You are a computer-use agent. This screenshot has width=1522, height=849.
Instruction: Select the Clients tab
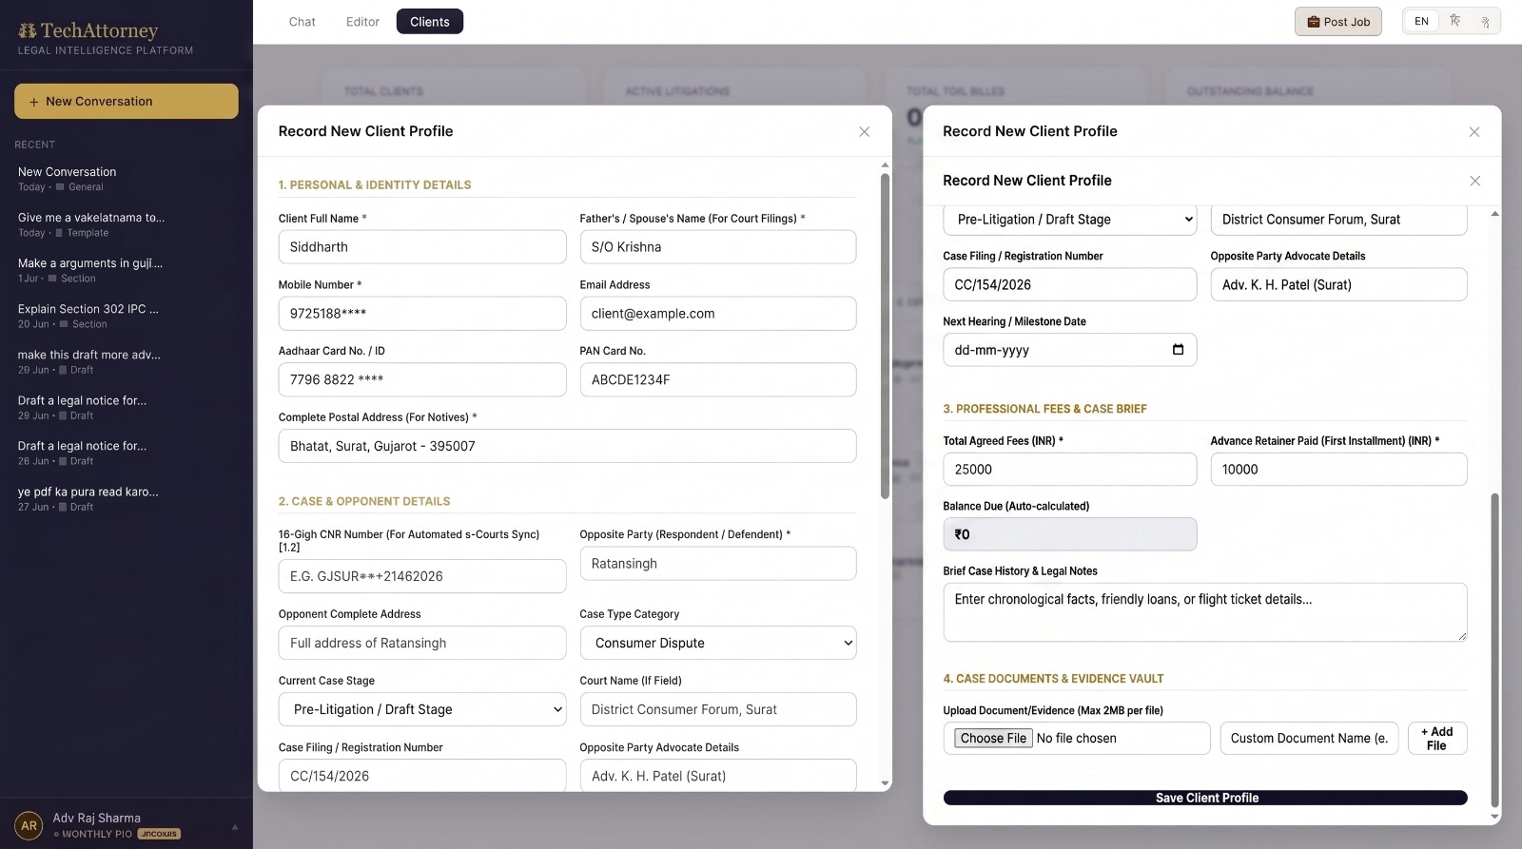click(430, 22)
